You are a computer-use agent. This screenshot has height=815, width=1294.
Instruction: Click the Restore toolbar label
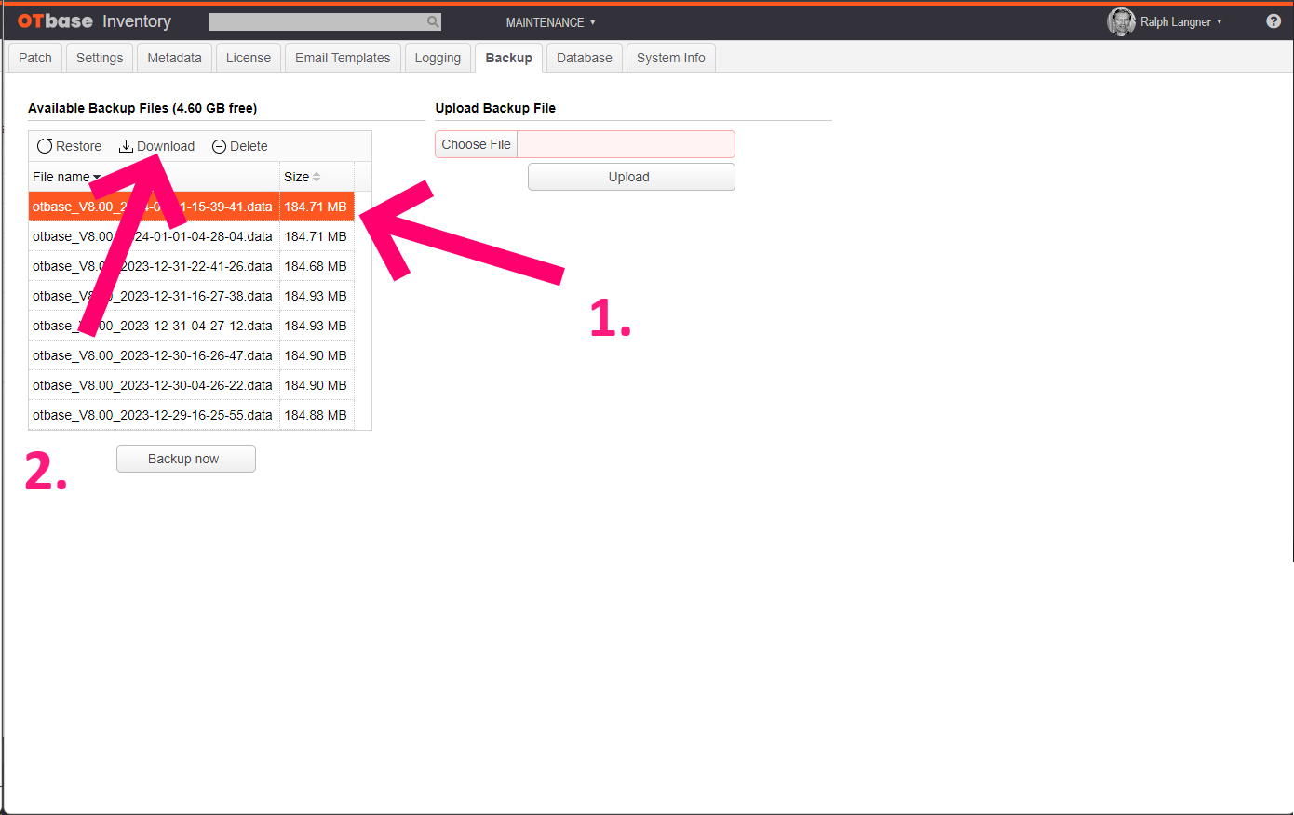(x=78, y=146)
